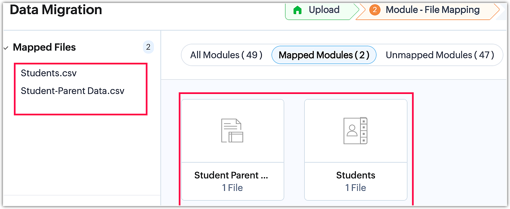
Task: Open the Students module title
Action: tap(355, 175)
